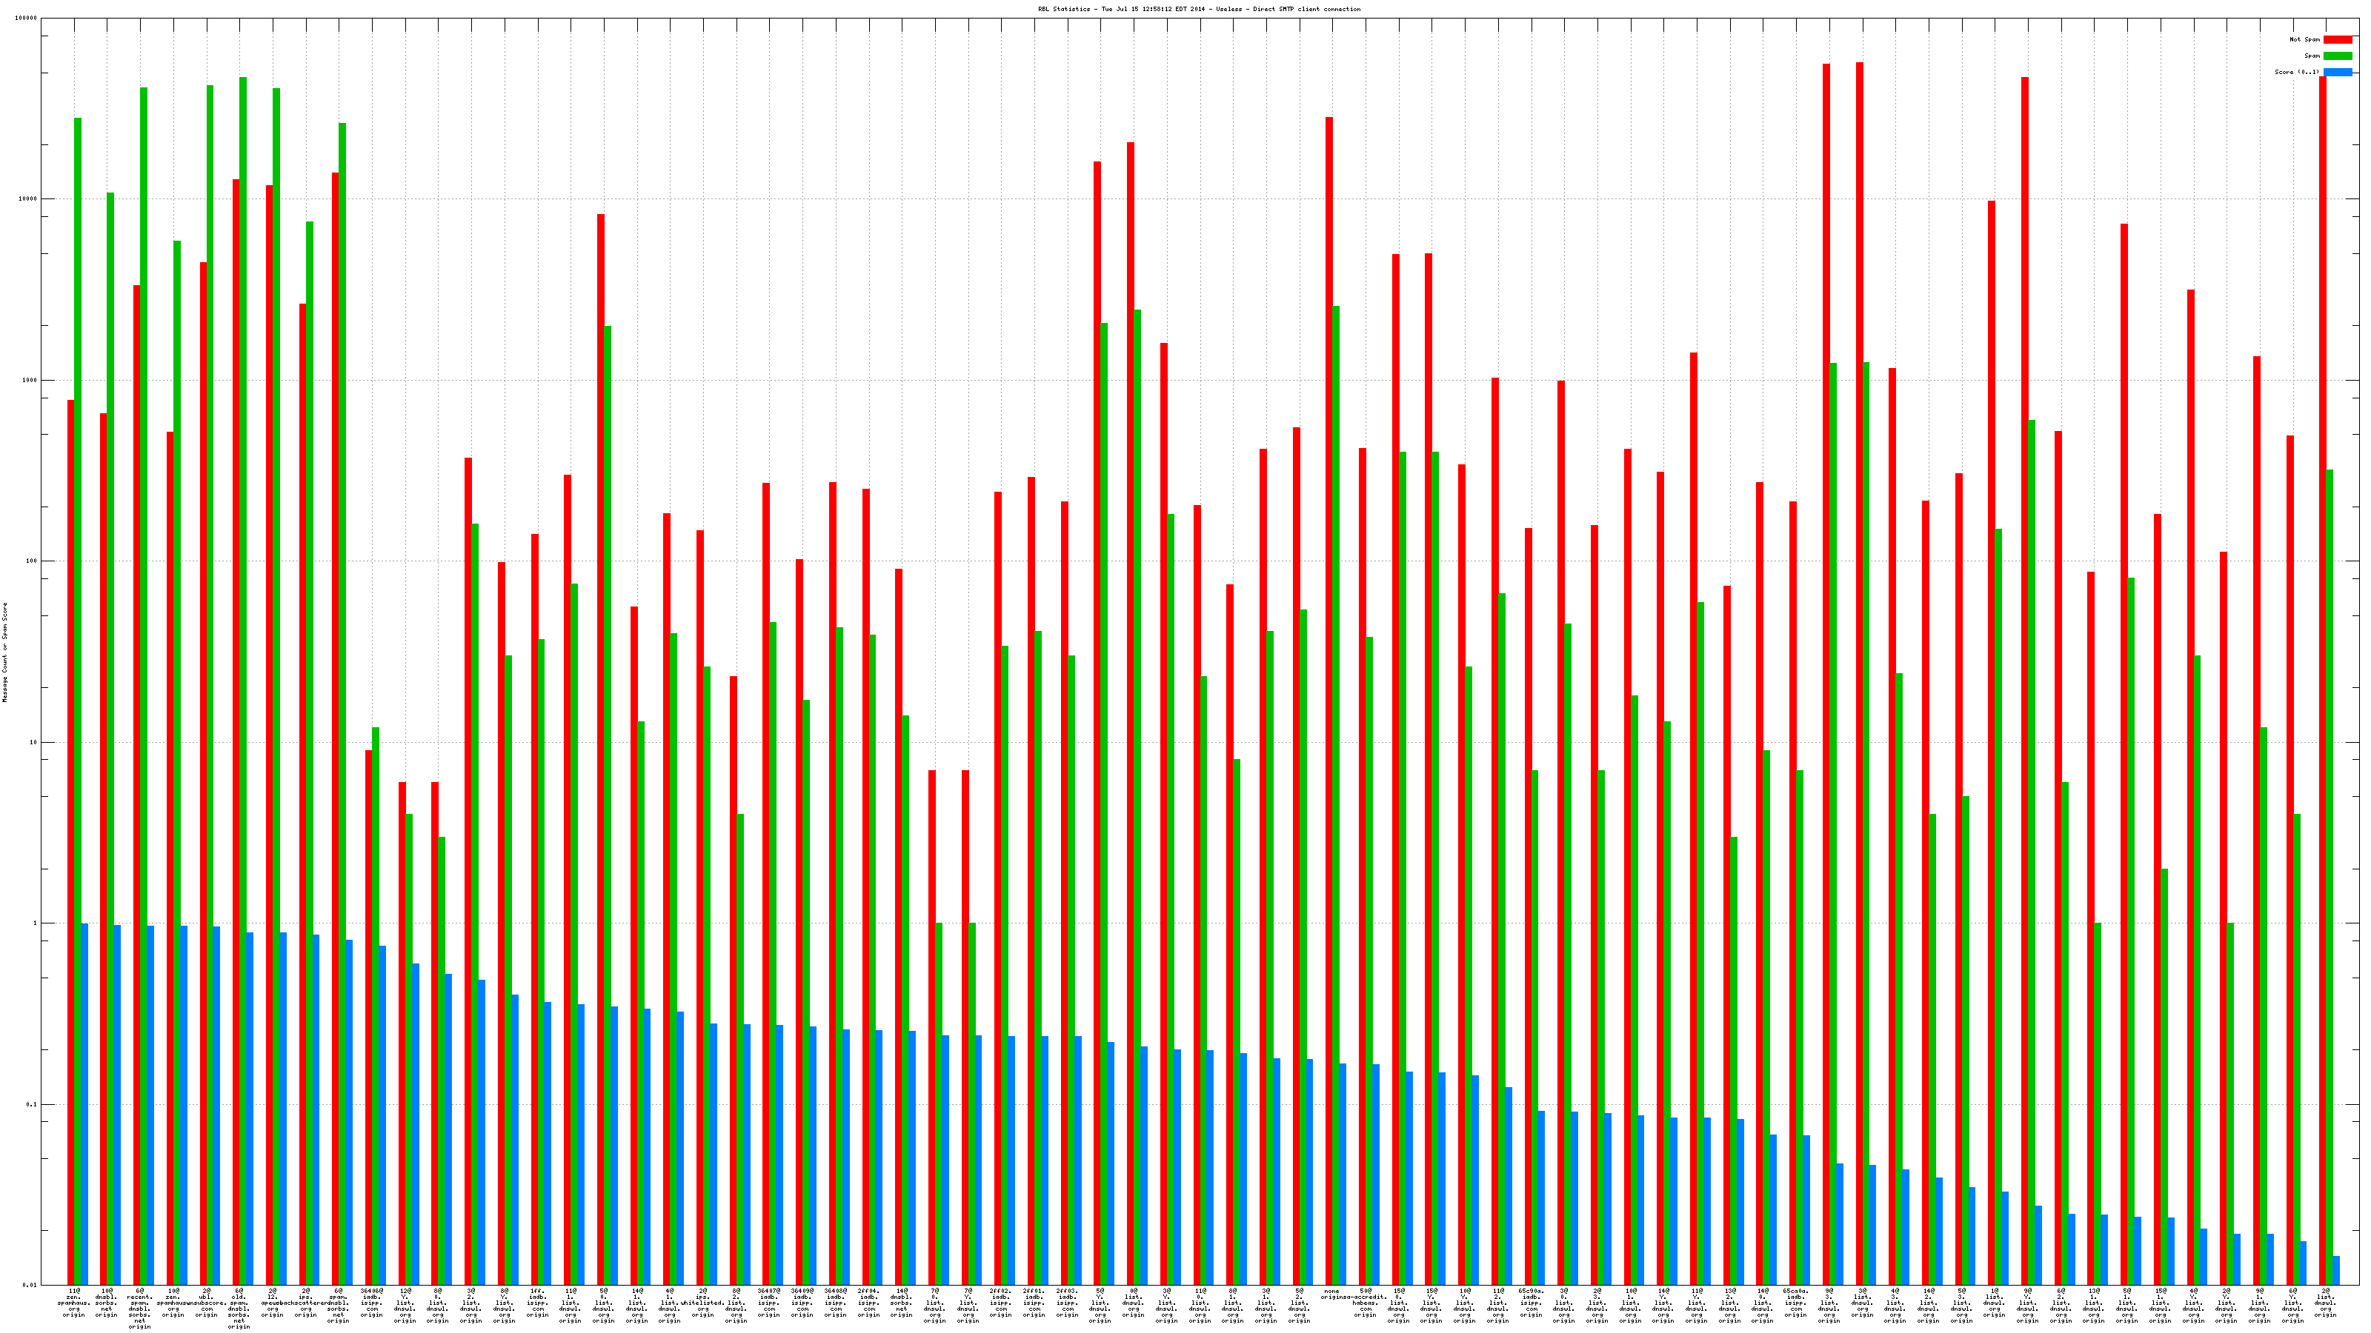Click the zen.spamhaus.org origin x-axis label
Viewport: 2371px width, 1333px height.
click(73, 1303)
